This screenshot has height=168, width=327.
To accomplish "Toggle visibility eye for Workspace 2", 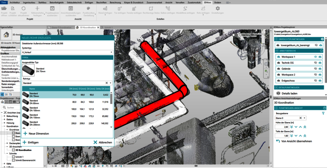I will [315, 75].
